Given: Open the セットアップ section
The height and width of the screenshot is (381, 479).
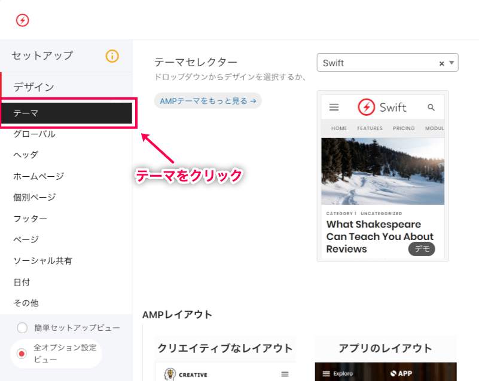Looking at the screenshot, I should pyautogui.click(x=66, y=56).
